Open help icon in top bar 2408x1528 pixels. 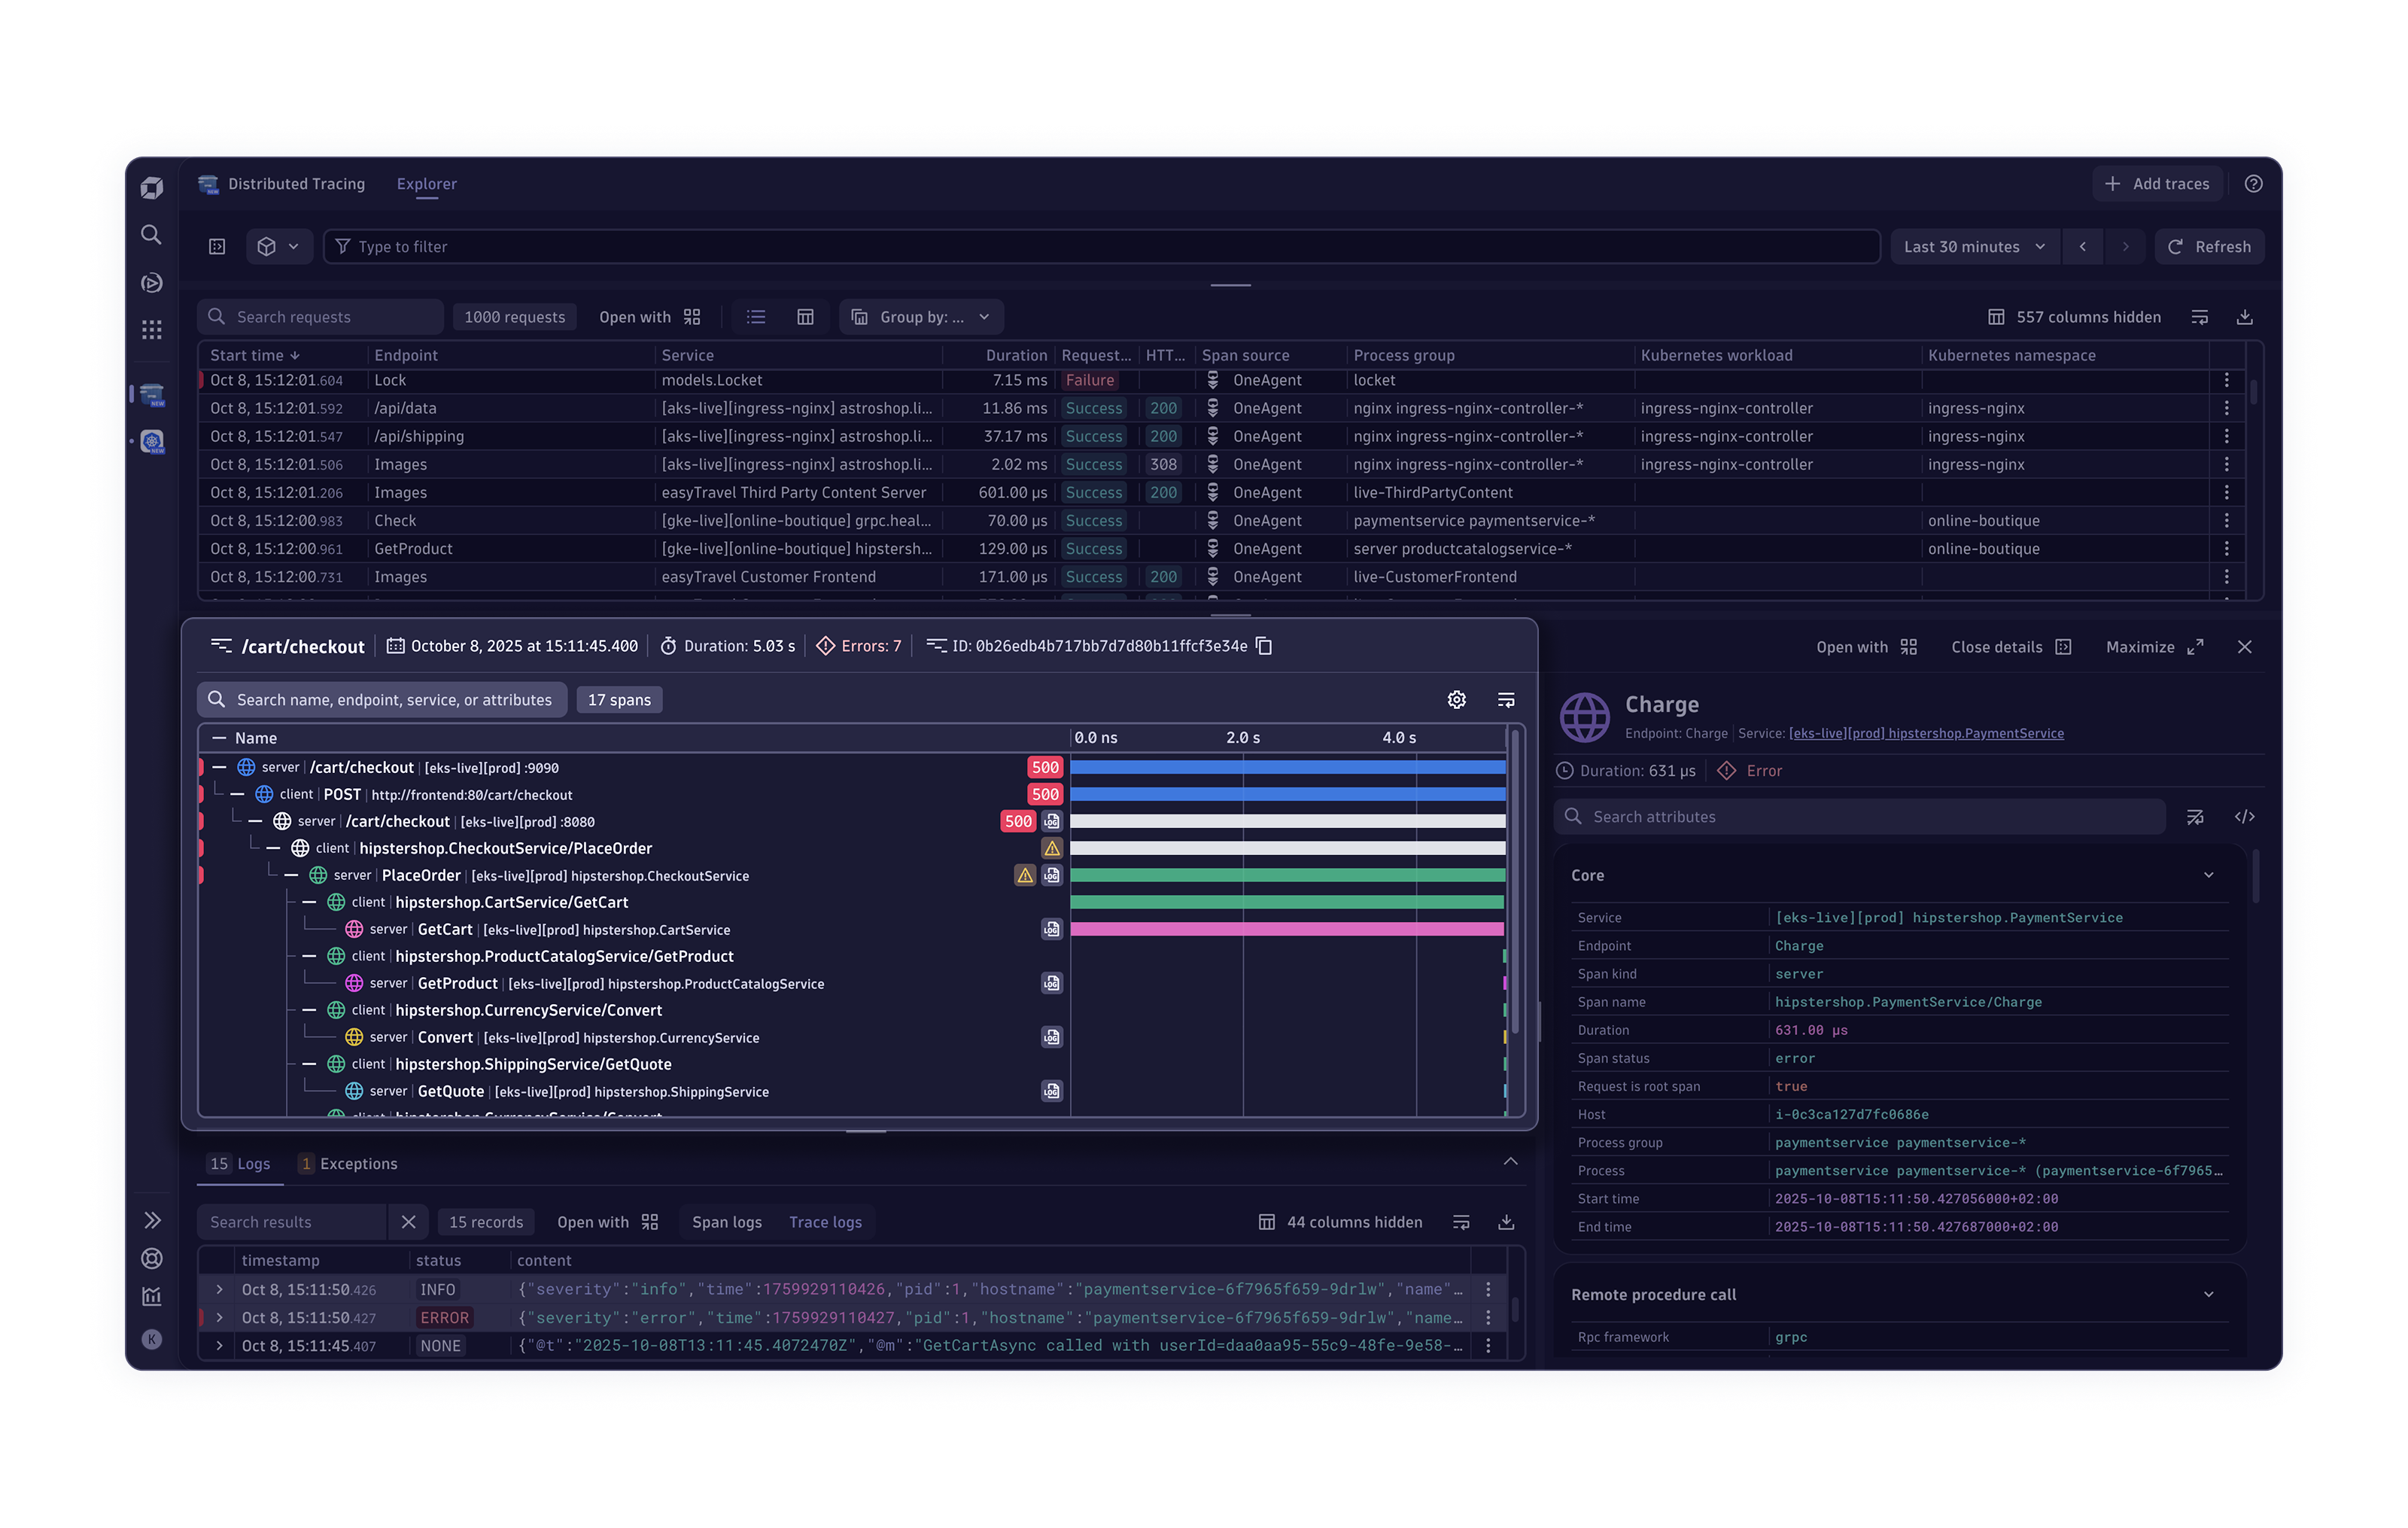(2253, 184)
